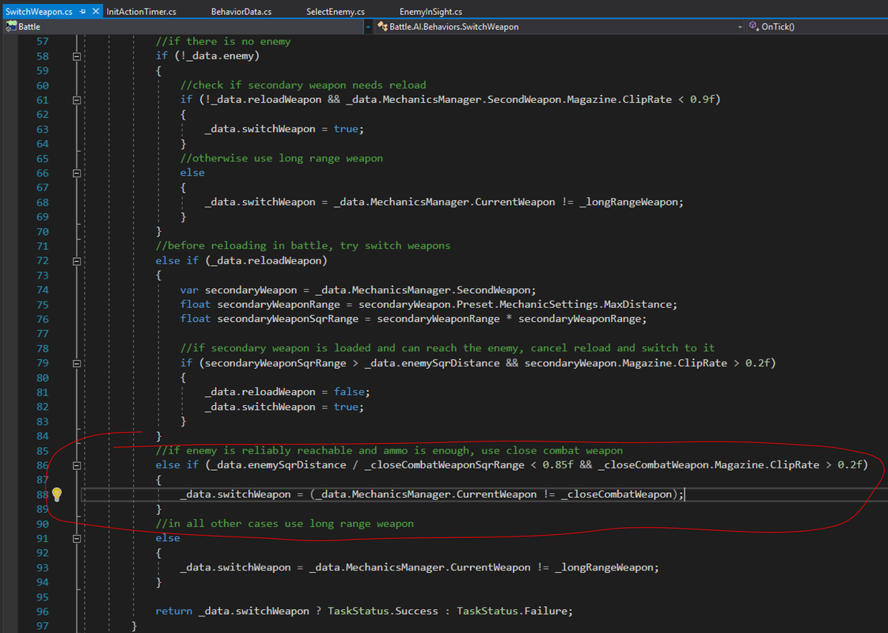The image size is (888, 633).
Task: Click the lightbulb quick actions icon on line 88
Action: [x=57, y=495]
